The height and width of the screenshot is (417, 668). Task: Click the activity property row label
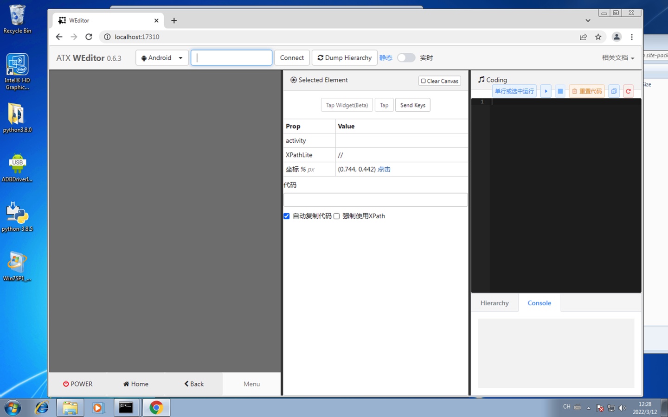click(x=296, y=140)
